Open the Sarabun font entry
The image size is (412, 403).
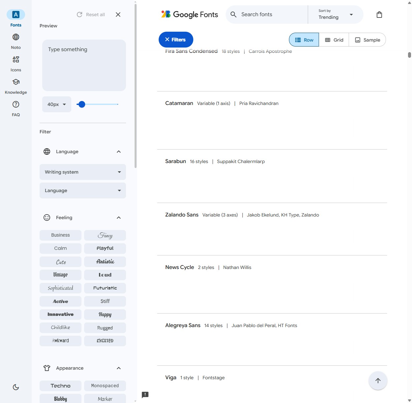[272, 176]
